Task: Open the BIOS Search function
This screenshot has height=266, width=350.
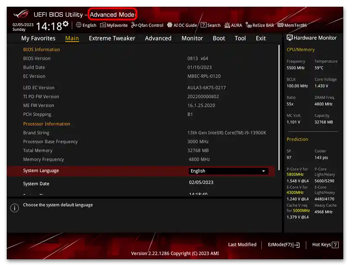Action: click(x=210, y=25)
